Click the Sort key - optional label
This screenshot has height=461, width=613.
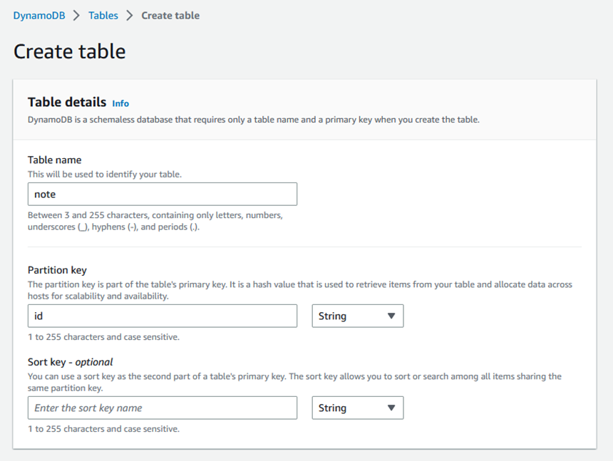(x=70, y=362)
